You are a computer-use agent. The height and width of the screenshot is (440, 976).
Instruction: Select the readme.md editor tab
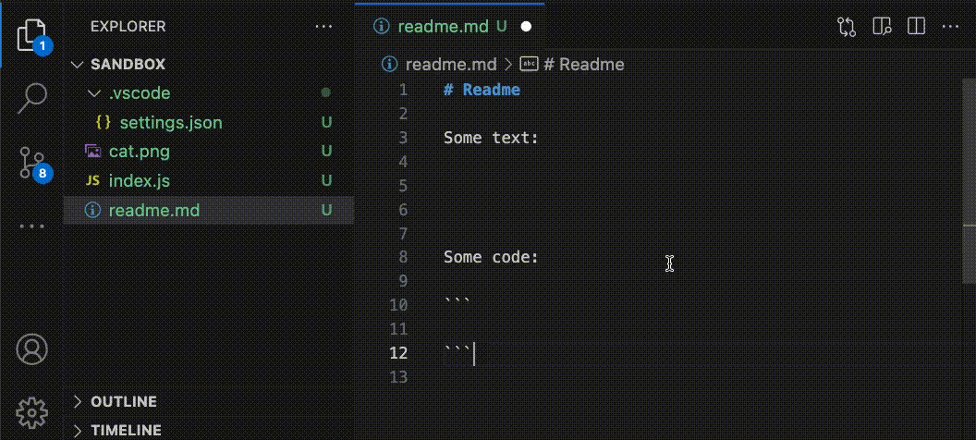pos(449,27)
